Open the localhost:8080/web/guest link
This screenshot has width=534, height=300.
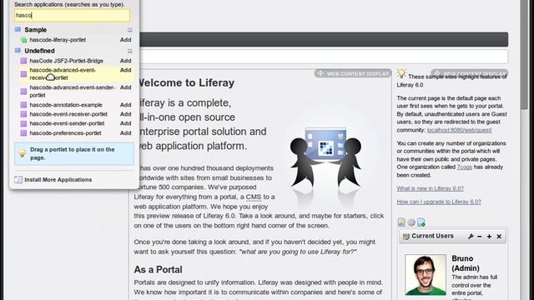coord(460,130)
